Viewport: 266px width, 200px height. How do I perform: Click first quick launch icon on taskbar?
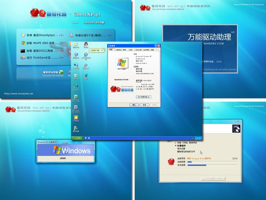(86, 138)
